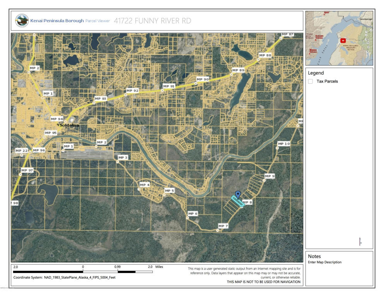384x297 pixels.
Task: Click the MP 96 mile marker label
Action: pos(39,150)
